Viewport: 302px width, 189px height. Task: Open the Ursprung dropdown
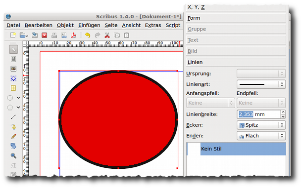pyautogui.click(x=261, y=74)
